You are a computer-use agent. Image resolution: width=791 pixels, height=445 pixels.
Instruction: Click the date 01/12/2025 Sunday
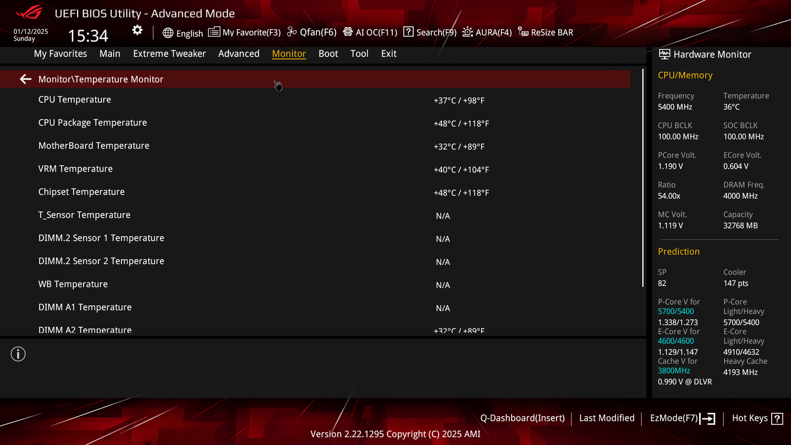coord(31,35)
